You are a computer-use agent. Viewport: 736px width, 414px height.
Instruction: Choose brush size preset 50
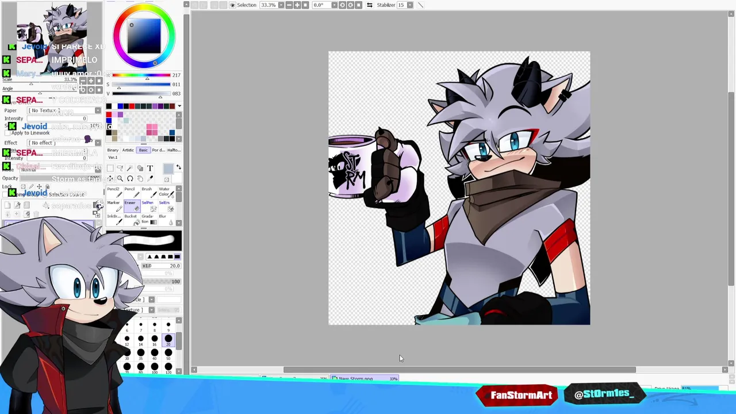pos(168,354)
